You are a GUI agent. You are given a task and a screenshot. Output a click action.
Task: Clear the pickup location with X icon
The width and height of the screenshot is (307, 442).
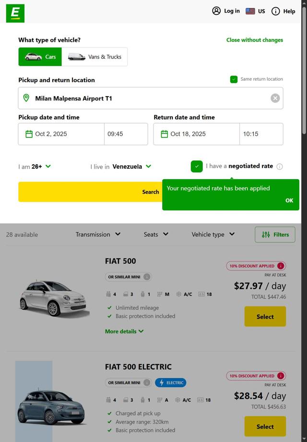(x=275, y=98)
